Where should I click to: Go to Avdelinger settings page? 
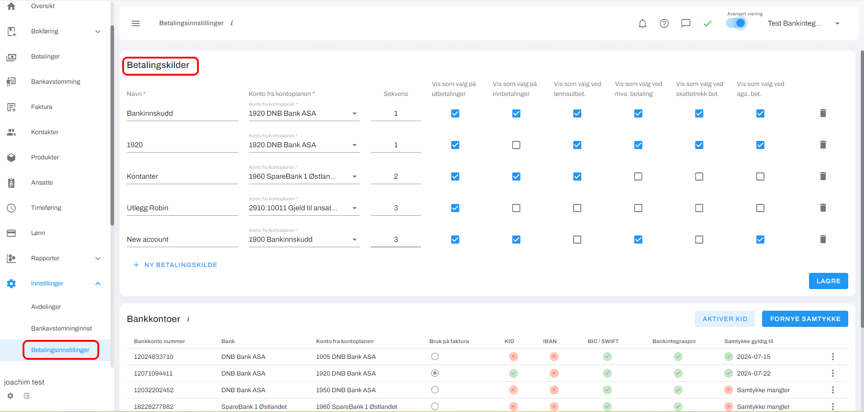coord(46,307)
